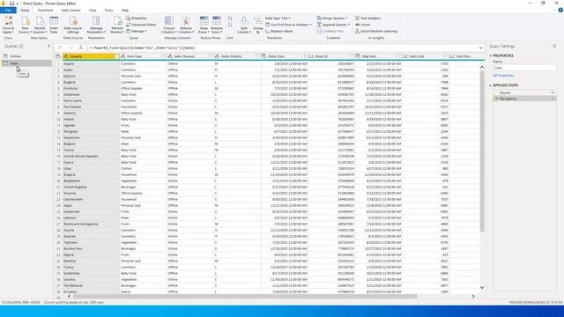
Task: Select the Source applied step
Action: pyautogui.click(x=524, y=92)
